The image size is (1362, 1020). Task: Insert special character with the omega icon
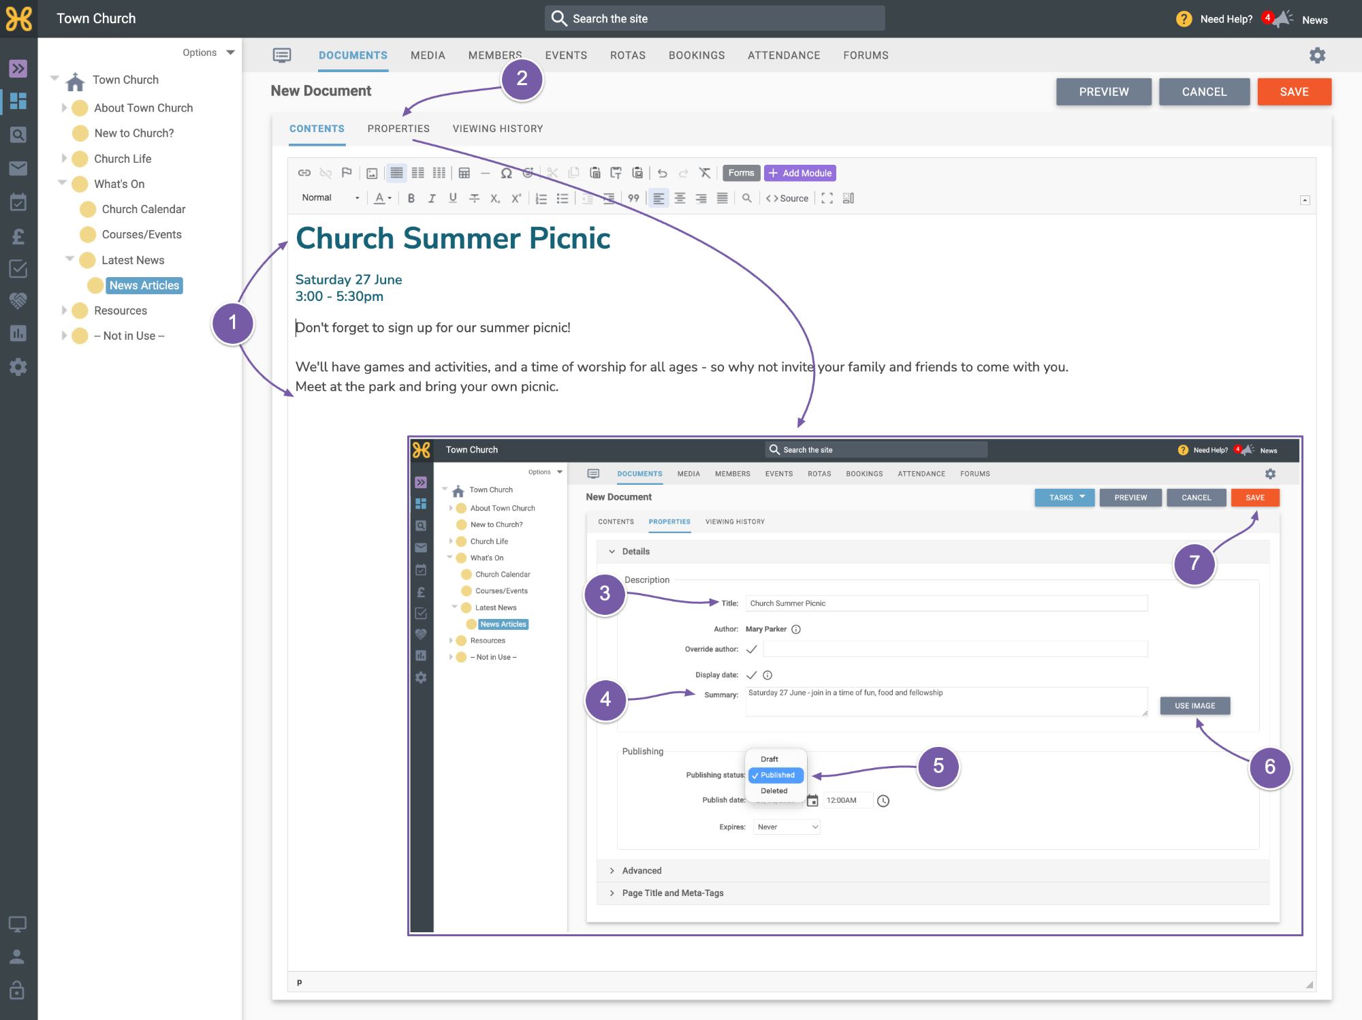(506, 173)
